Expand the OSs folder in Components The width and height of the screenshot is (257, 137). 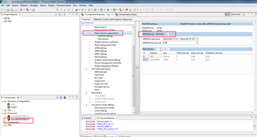[x=3, y=110]
